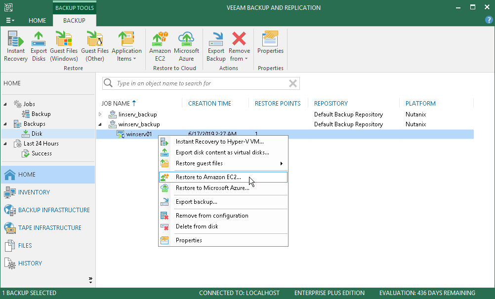Select Backup under Jobs
Image resolution: width=495 pixels, height=299 pixels.
click(x=41, y=114)
